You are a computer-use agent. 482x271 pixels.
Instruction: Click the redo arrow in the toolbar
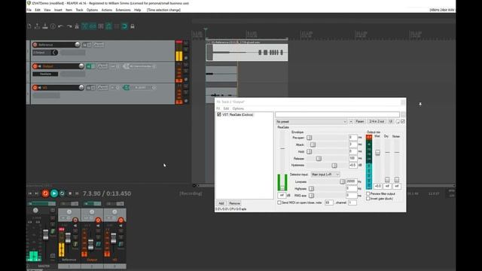point(69,26)
